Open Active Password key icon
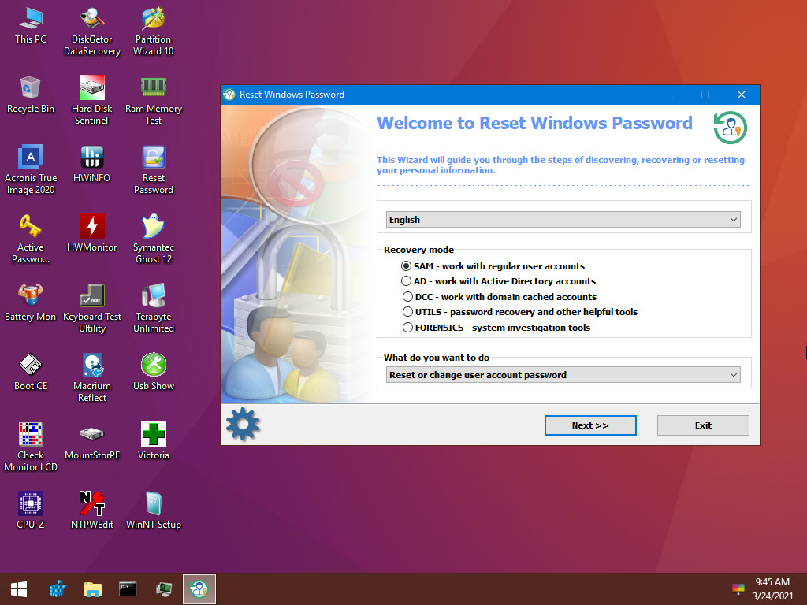This screenshot has width=807, height=605. pos(31,239)
